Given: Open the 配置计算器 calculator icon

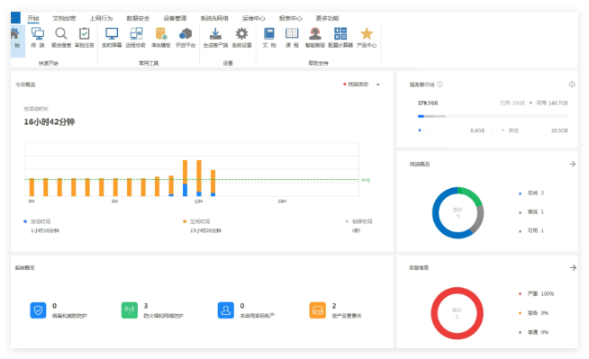Looking at the screenshot, I should (340, 34).
